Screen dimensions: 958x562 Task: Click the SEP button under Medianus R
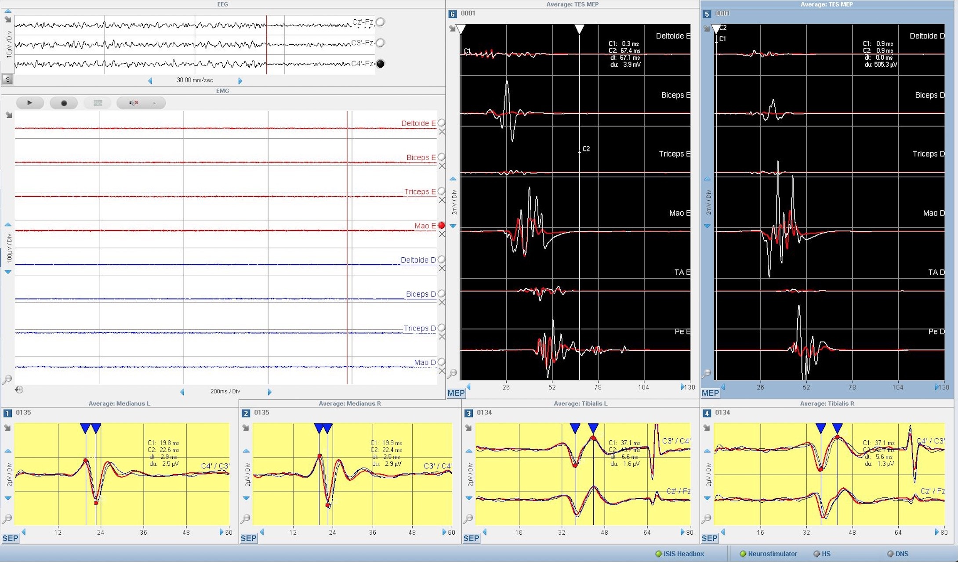pos(249,538)
